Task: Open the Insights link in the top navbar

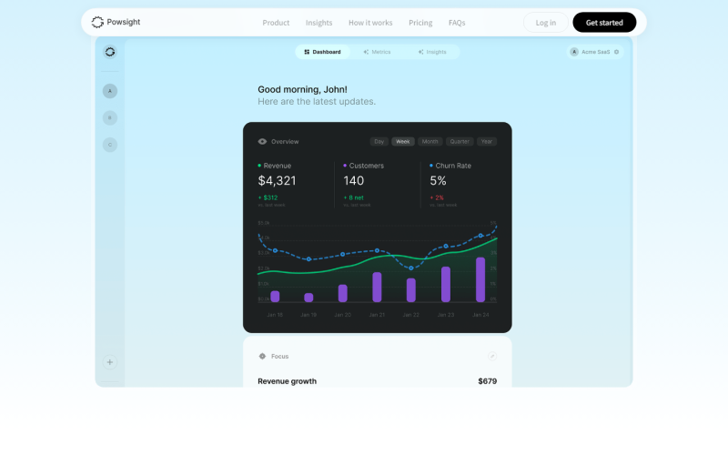Action: pos(319,22)
